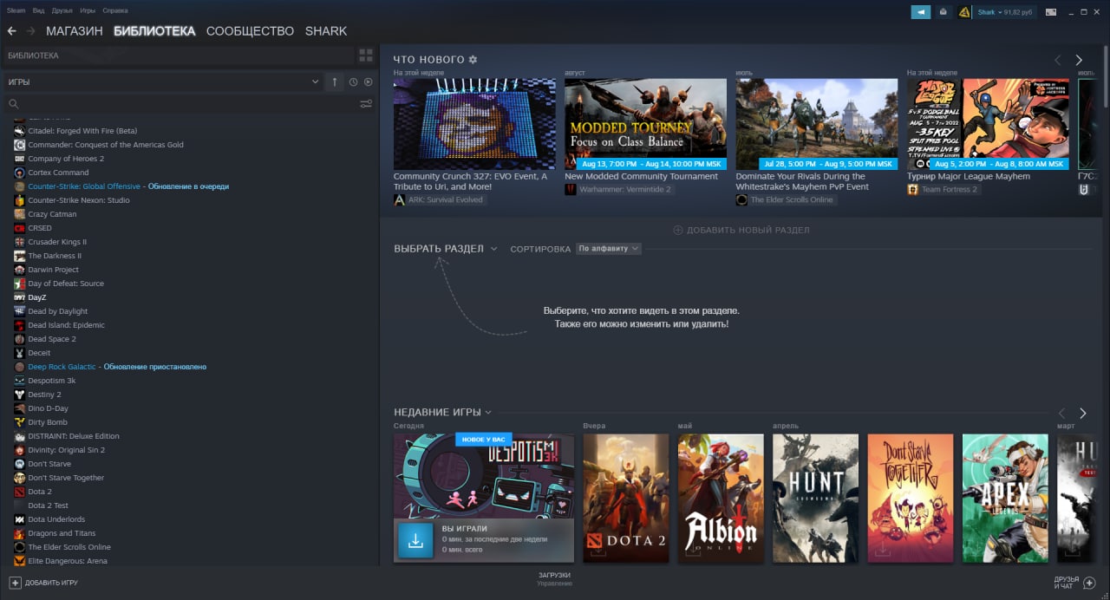Expand the ИГРЫ collection dropdown
Screen dimensions: 1110x600
point(315,82)
